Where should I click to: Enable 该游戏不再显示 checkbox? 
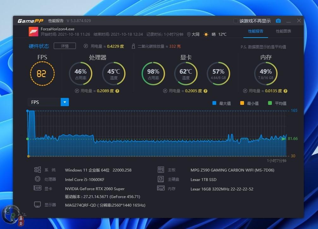[x=236, y=21]
